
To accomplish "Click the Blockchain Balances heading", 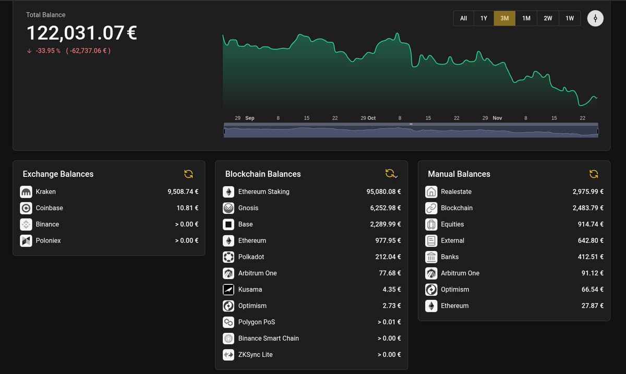I will 263,174.
